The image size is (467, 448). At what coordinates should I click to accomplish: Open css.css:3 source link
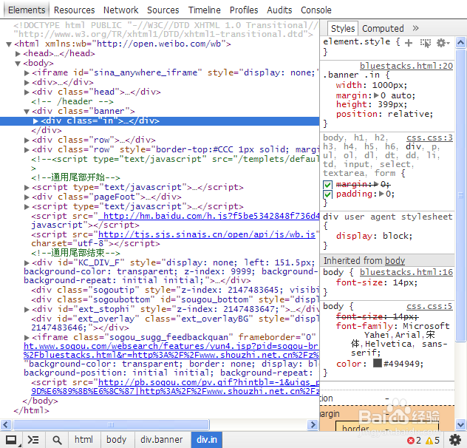pos(429,138)
